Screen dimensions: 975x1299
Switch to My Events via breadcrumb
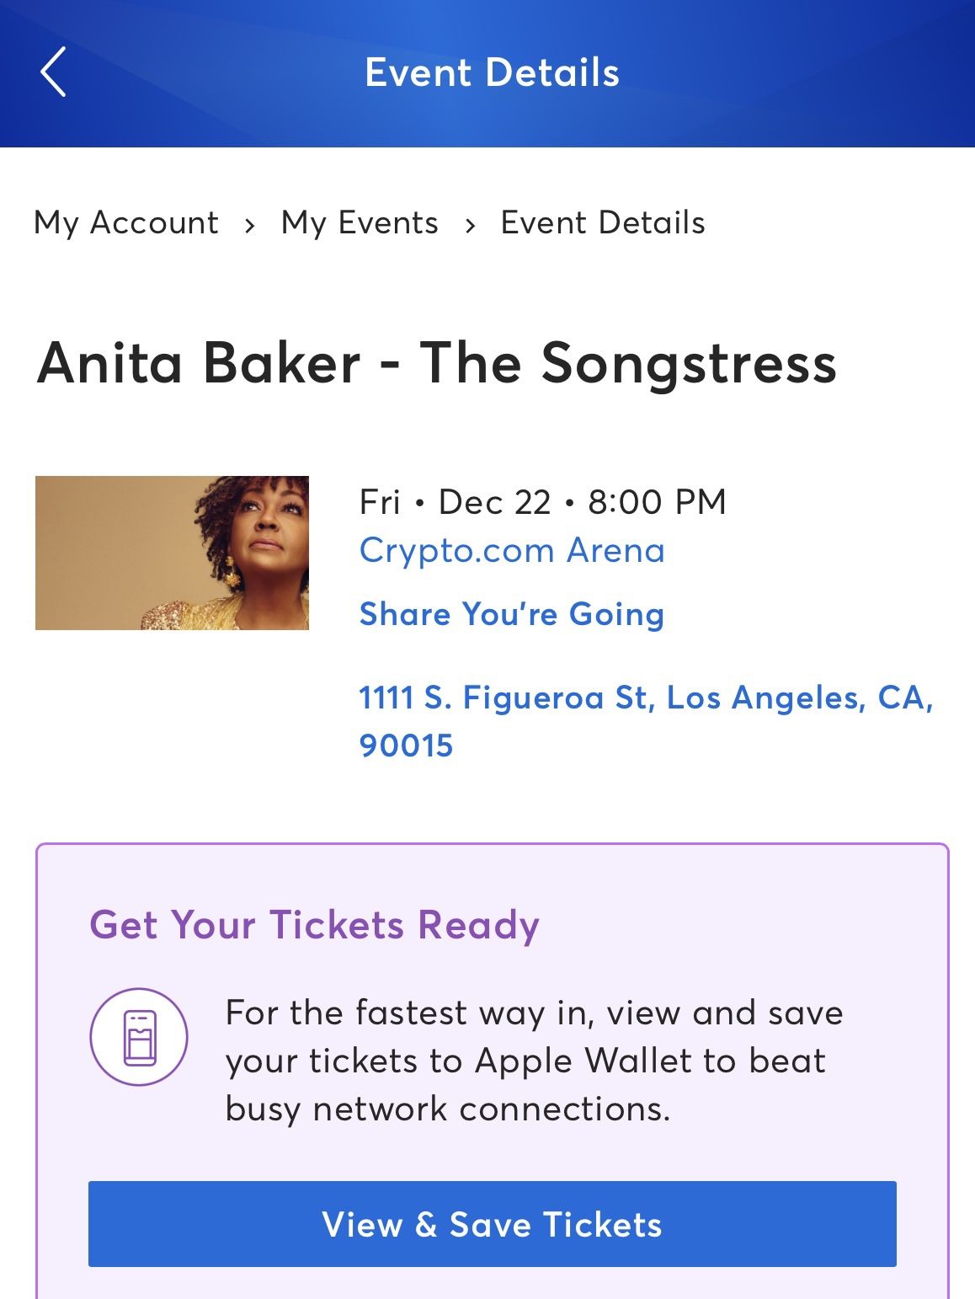pyautogui.click(x=357, y=222)
